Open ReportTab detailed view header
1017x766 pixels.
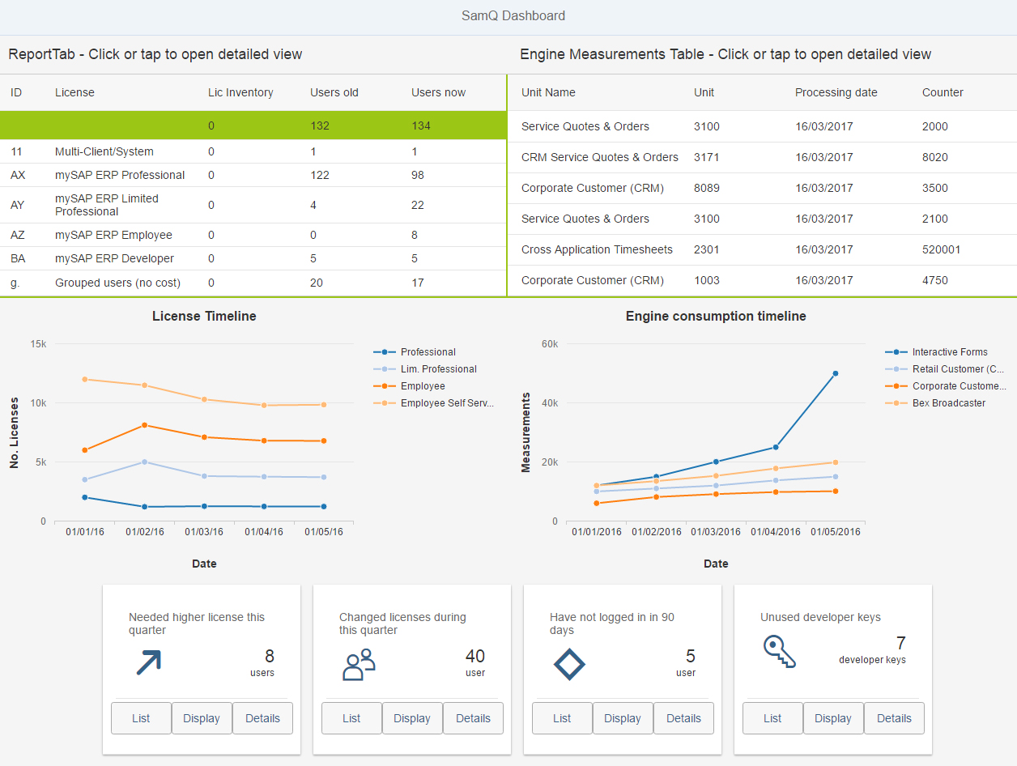coord(155,54)
